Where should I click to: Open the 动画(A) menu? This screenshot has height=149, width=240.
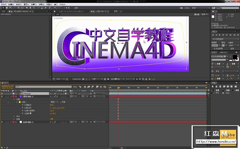pyautogui.click(x=41, y=5)
